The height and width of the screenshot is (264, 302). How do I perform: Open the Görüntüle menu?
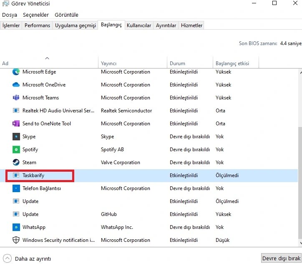66,15
